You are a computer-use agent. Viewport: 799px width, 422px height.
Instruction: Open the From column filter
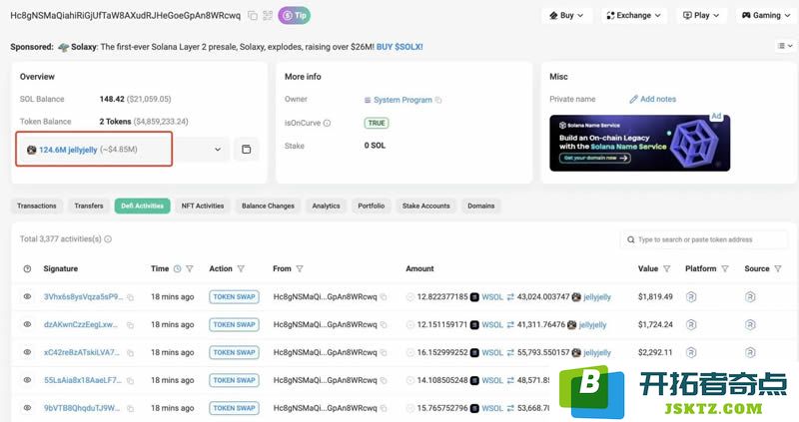click(x=300, y=268)
